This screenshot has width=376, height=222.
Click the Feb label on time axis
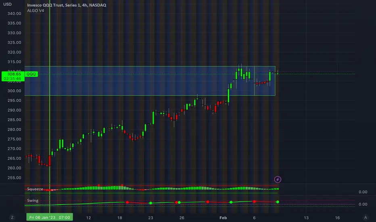223,218
